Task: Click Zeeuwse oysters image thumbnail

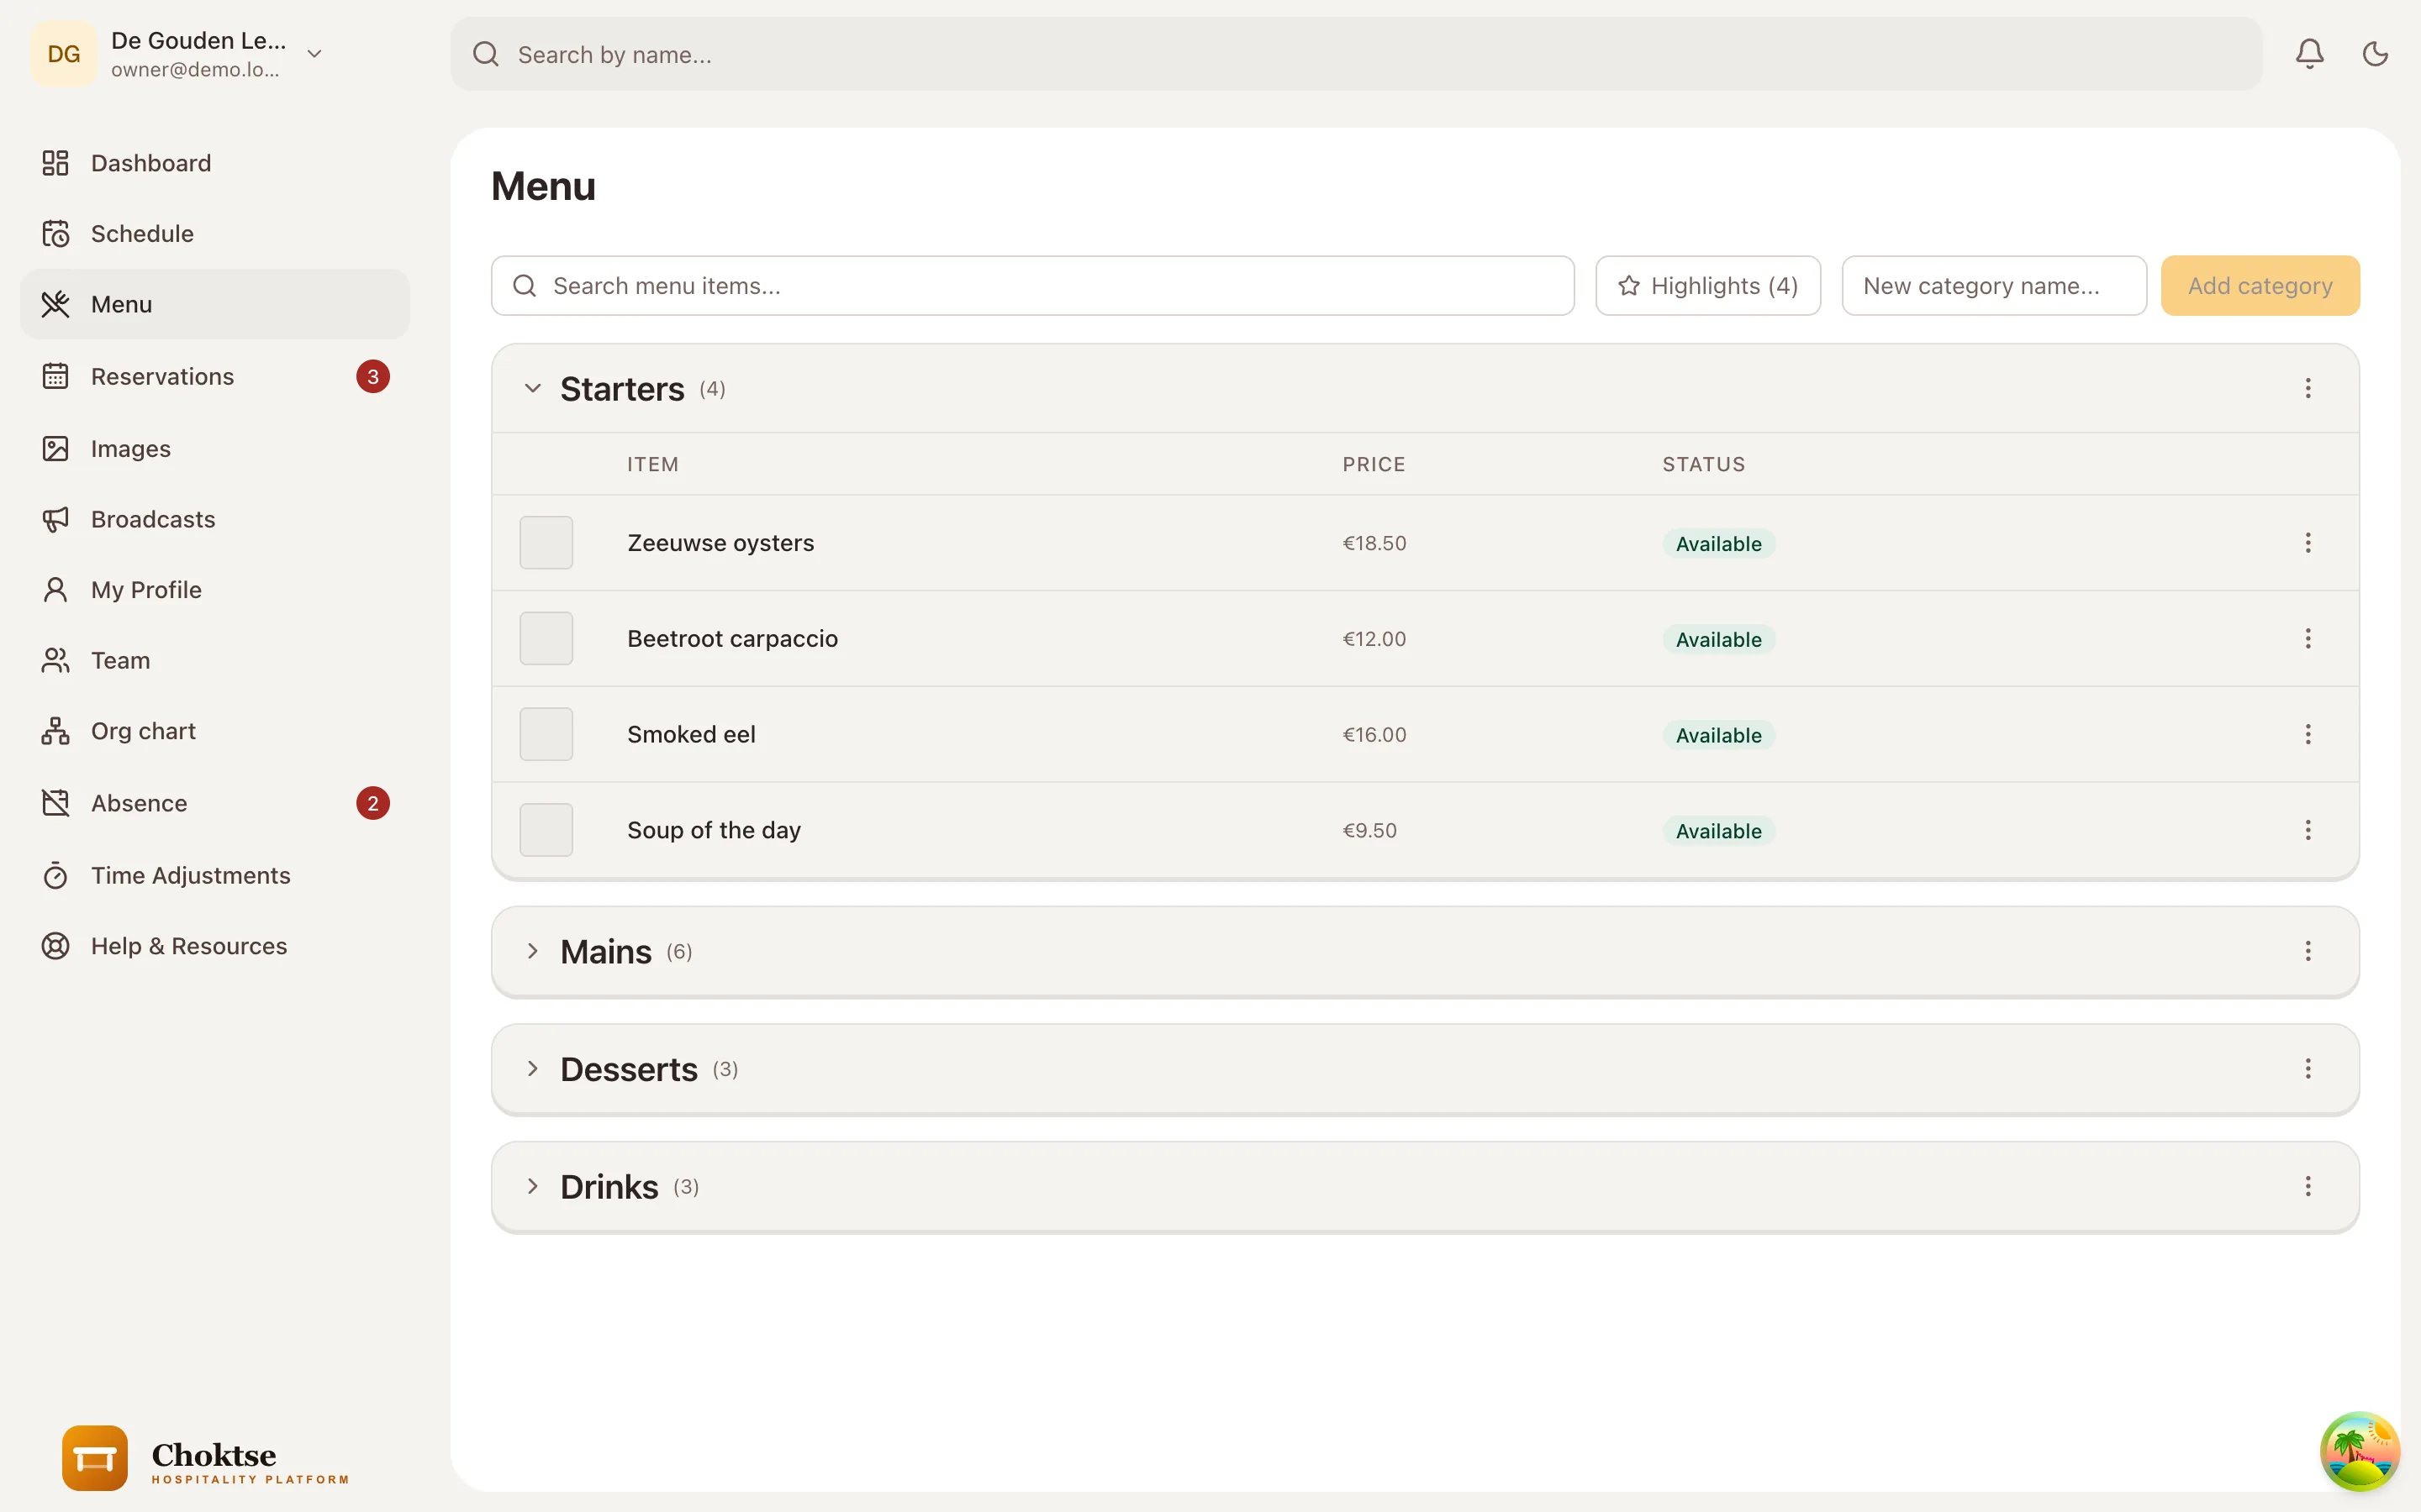Action: tap(546, 543)
